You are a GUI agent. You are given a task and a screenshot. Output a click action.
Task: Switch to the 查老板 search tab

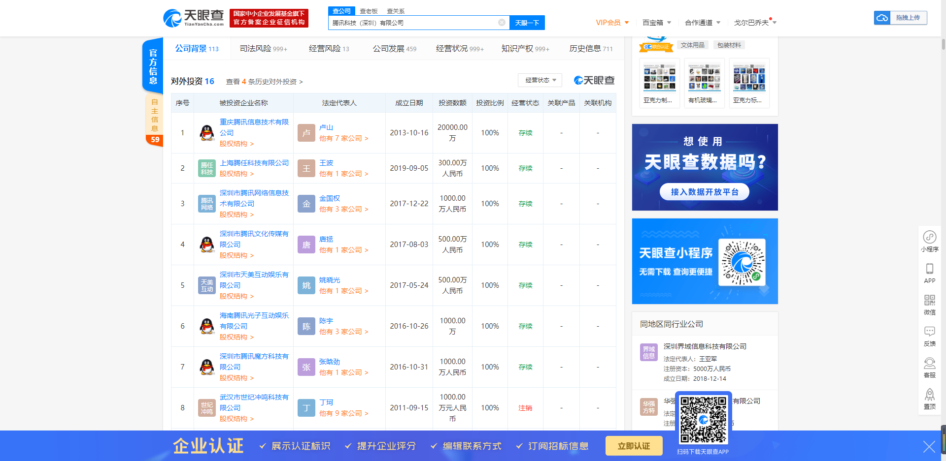(x=369, y=11)
